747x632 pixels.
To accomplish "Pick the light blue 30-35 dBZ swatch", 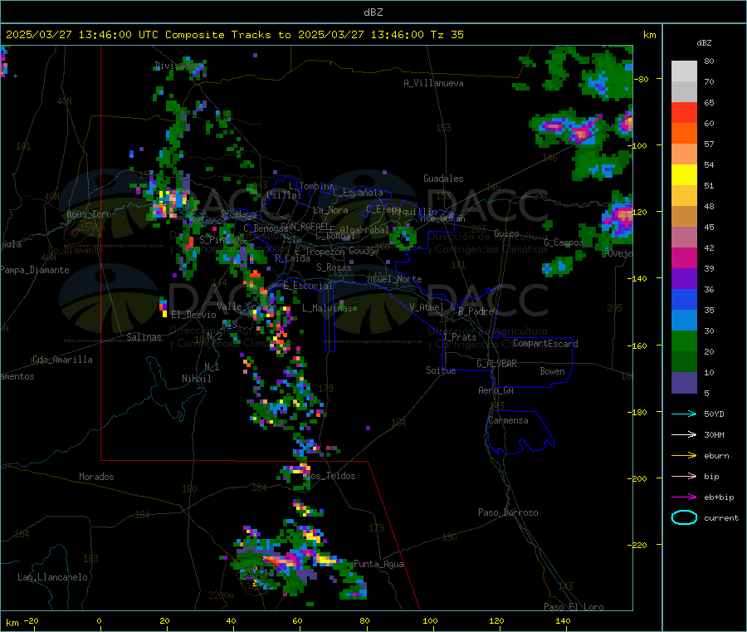I will pos(684,321).
